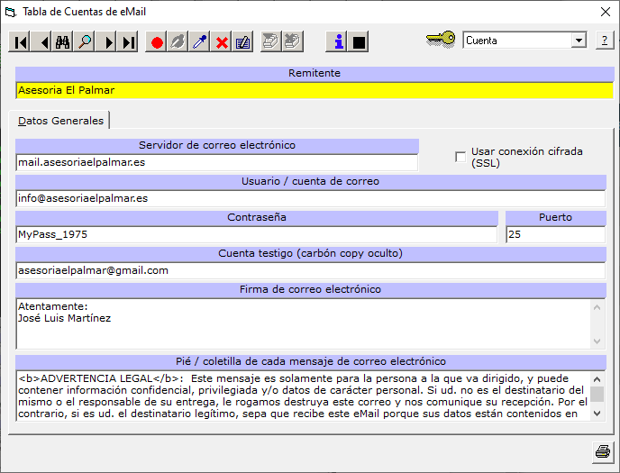
Task: Go to the last record
Action: 128,42
